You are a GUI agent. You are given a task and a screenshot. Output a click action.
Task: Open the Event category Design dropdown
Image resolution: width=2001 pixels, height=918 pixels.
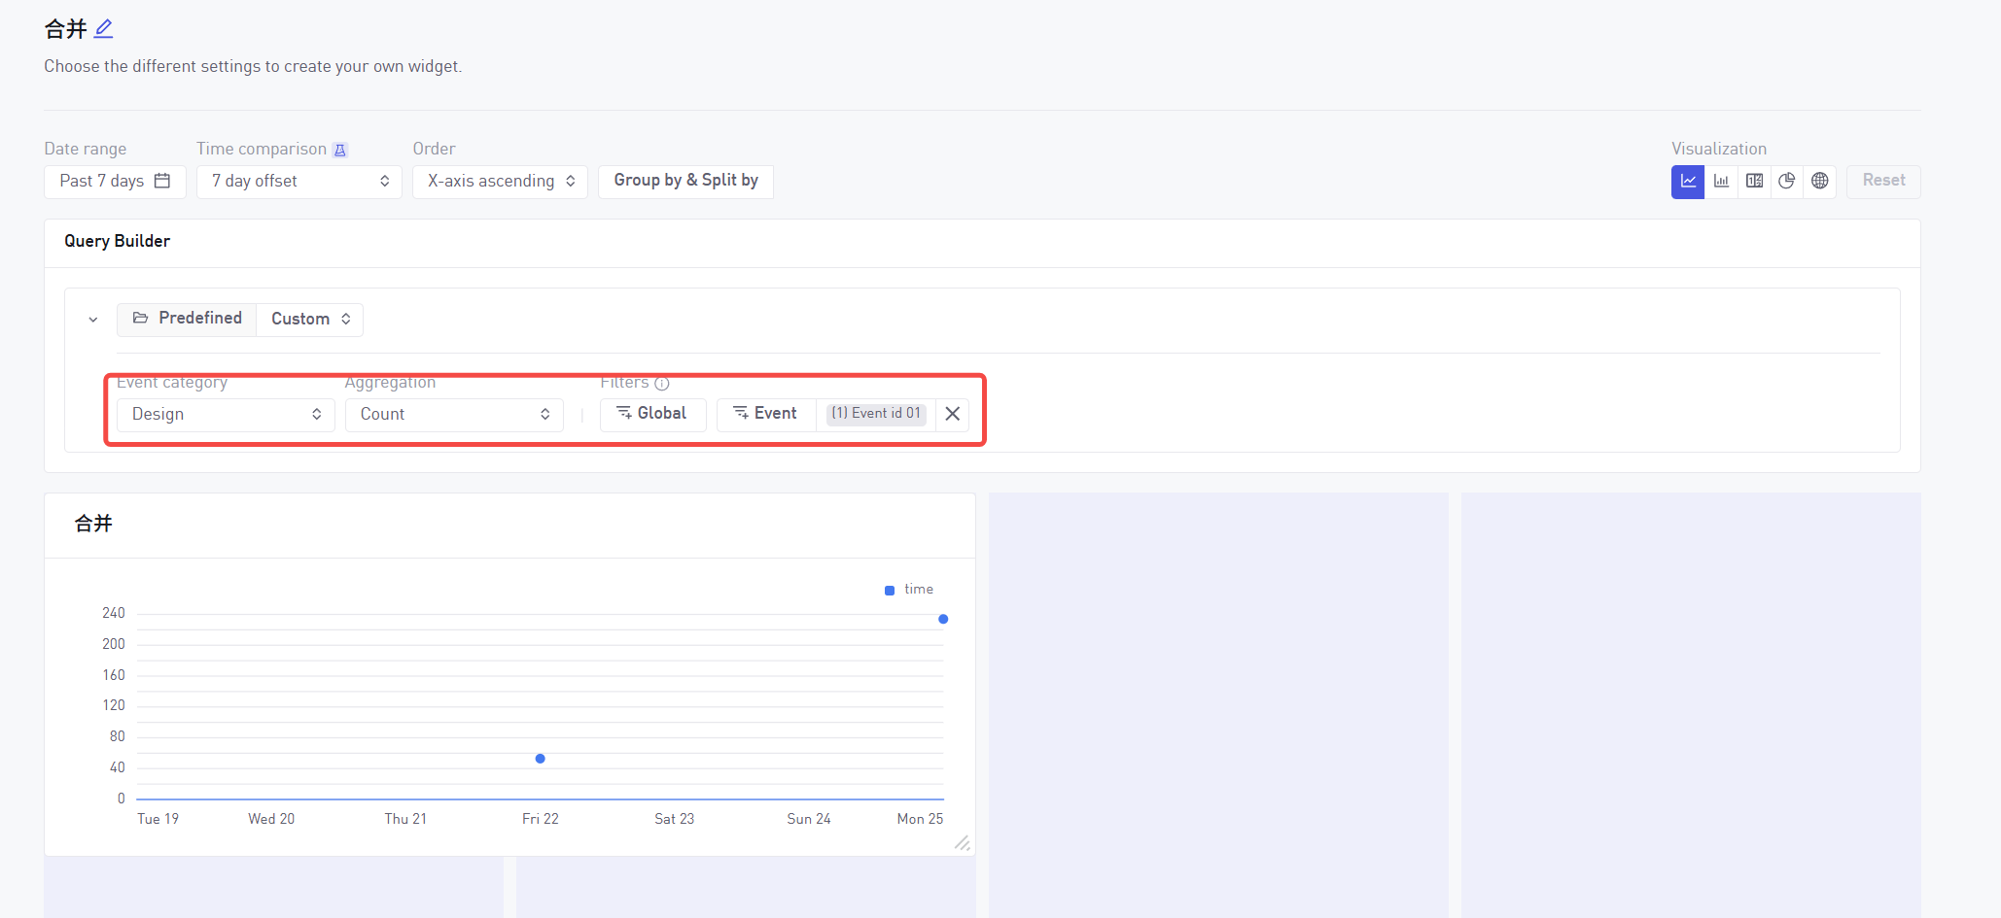(x=226, y=415)
